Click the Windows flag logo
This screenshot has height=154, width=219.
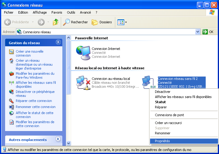tap(212, 12)
